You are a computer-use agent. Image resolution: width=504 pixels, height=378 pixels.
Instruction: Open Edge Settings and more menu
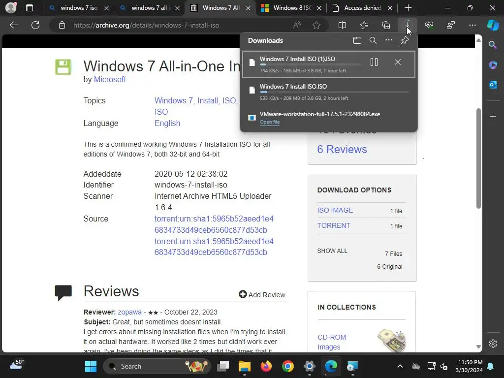click(472, 25)
